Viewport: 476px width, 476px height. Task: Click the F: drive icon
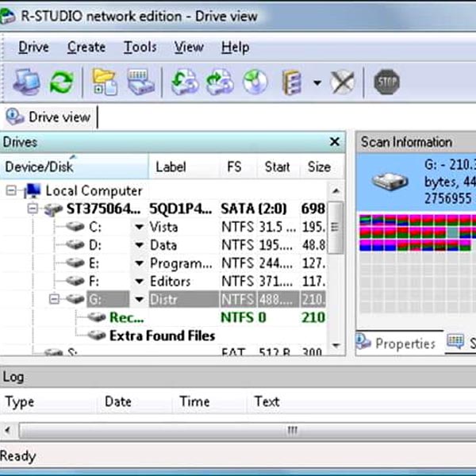(75, 281)
